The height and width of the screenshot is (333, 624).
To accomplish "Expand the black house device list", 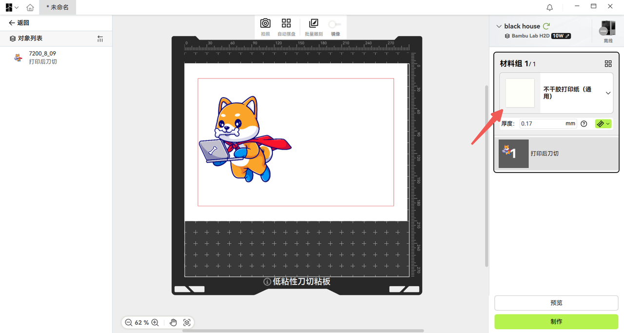I will (499, 26).
